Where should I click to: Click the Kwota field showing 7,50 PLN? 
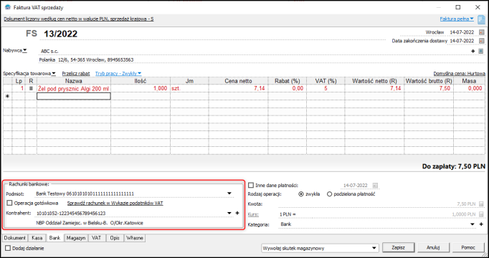(378, 204)
